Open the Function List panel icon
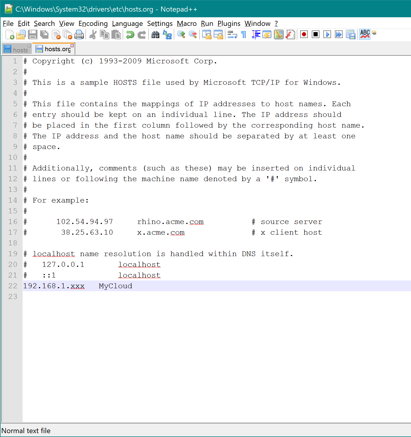 290,35
